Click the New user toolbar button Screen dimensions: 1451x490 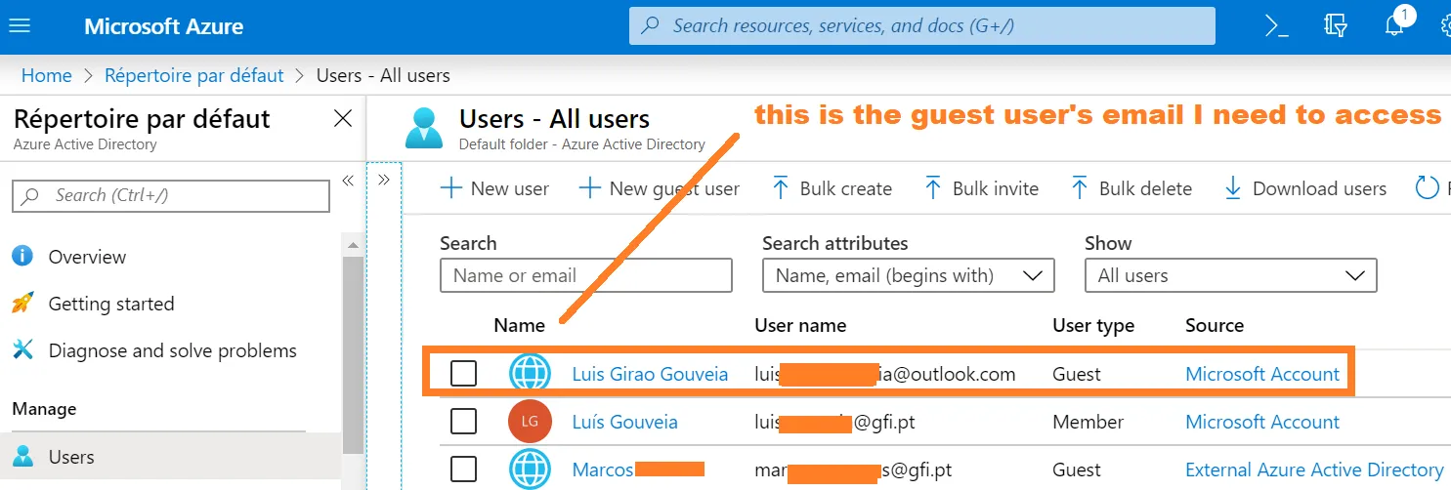click(x=494, y=188)
